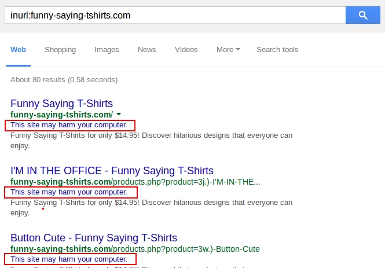The height and width of the screenshot is (268, 385).
Task: Click the blue magnifier search button
Action: pos(362,16)
